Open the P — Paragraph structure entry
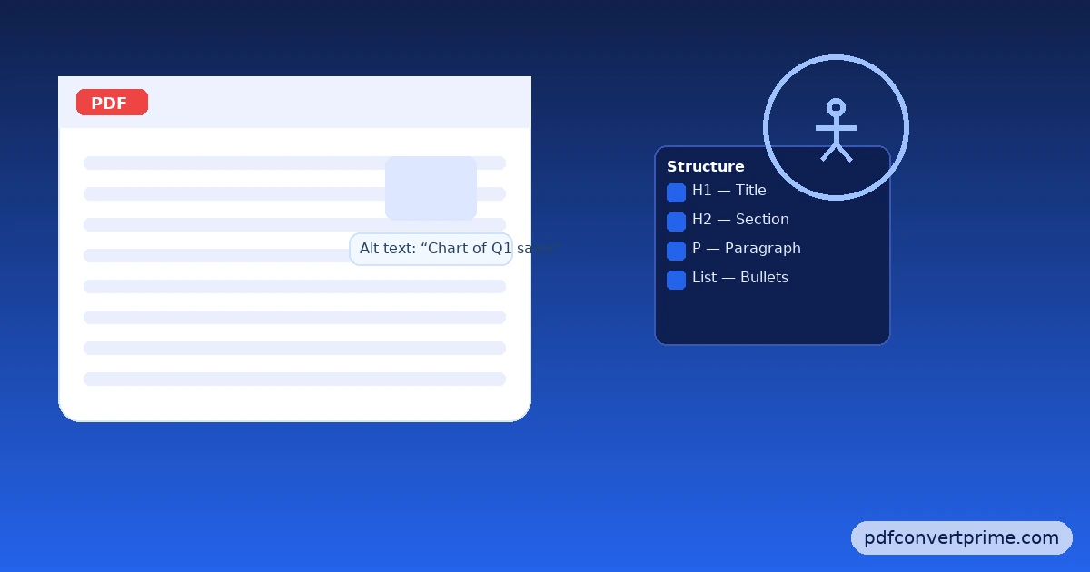This screenshot has width=1090, height=572. tap(747, 249)
